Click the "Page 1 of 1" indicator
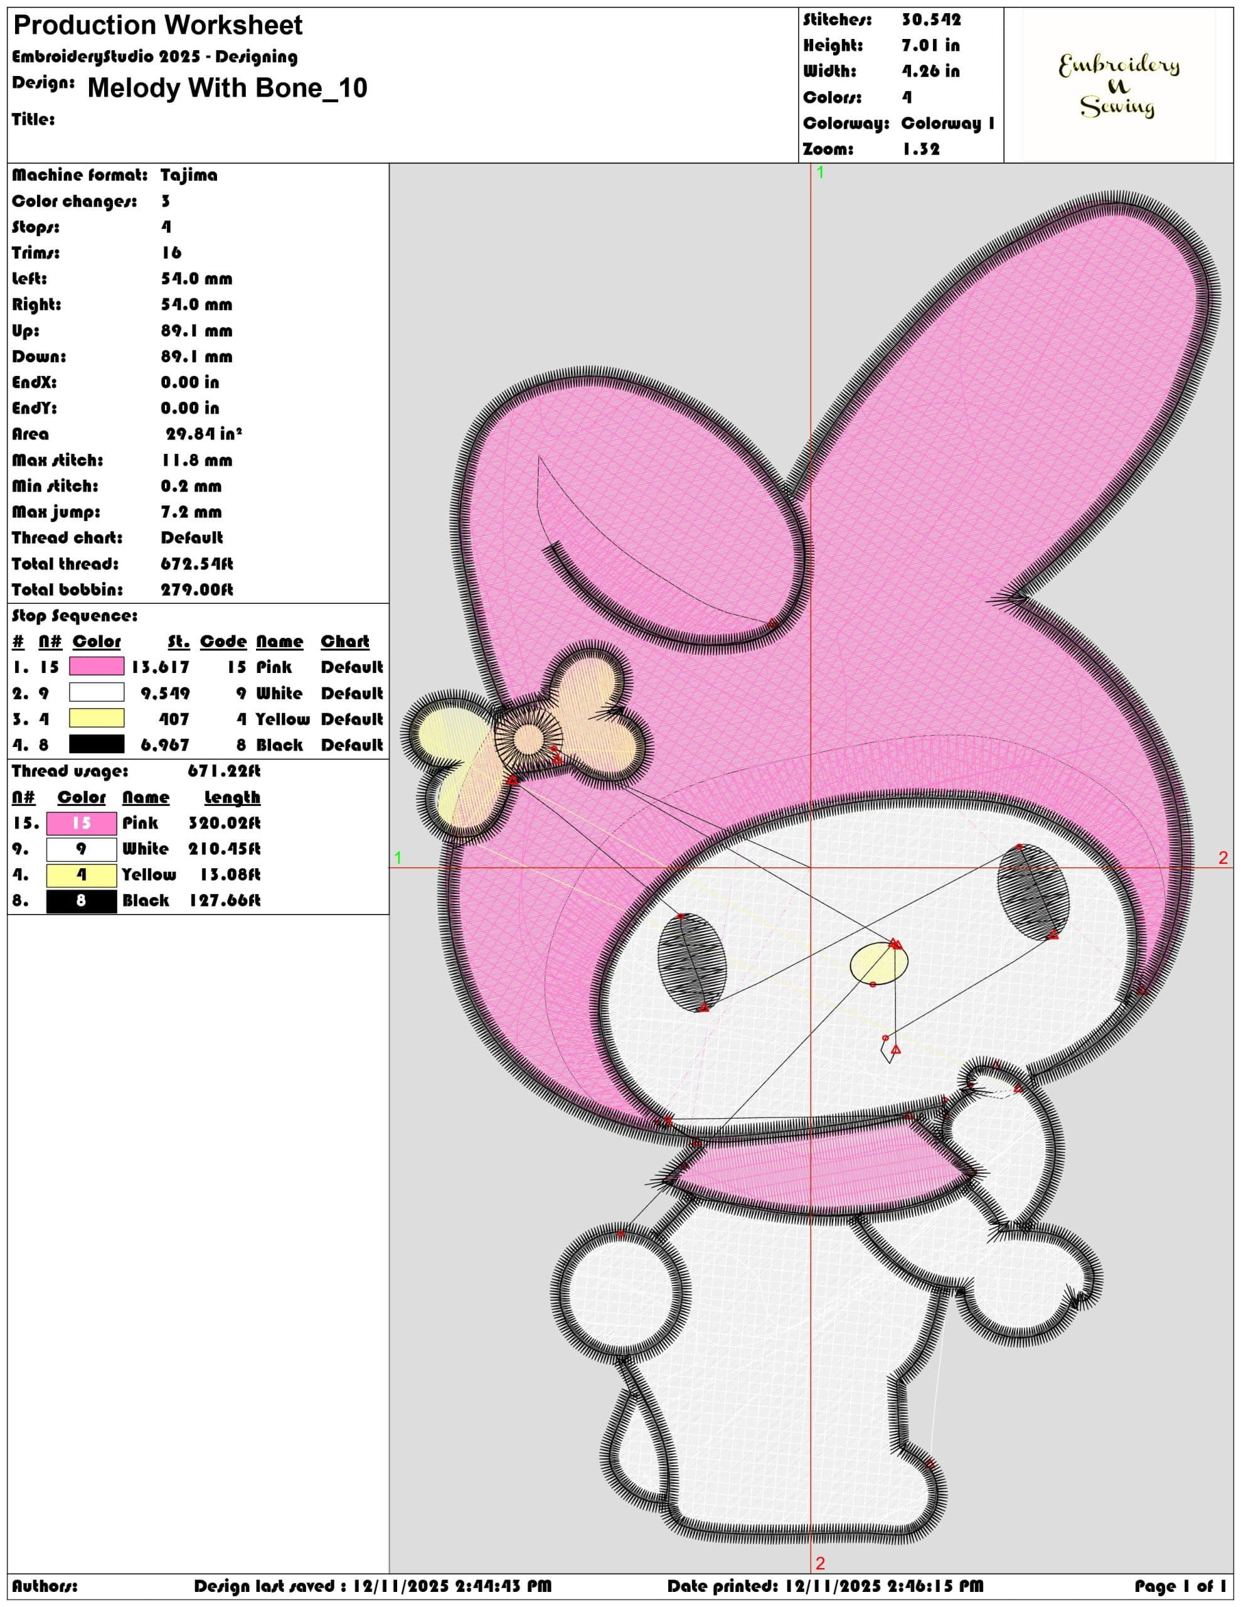The height and width of the screenshot is (1607, 1241). pos(1181,1586)
